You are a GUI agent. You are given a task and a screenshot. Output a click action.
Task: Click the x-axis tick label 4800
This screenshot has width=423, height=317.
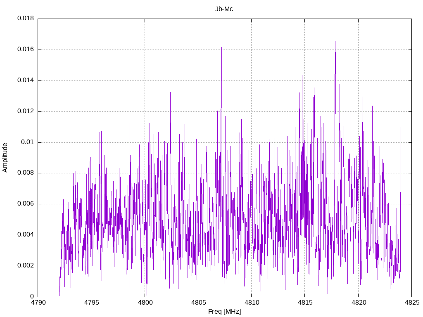pos(145,303)
